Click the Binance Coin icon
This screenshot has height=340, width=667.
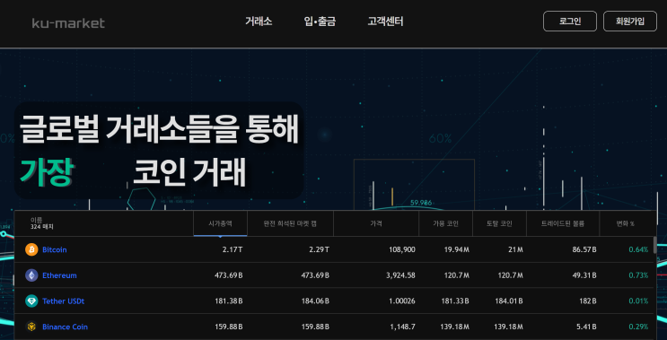tap(31, 327)
